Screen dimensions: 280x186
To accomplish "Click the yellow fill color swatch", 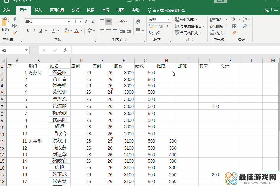I will pyautogui.click(x=66, y=31).
